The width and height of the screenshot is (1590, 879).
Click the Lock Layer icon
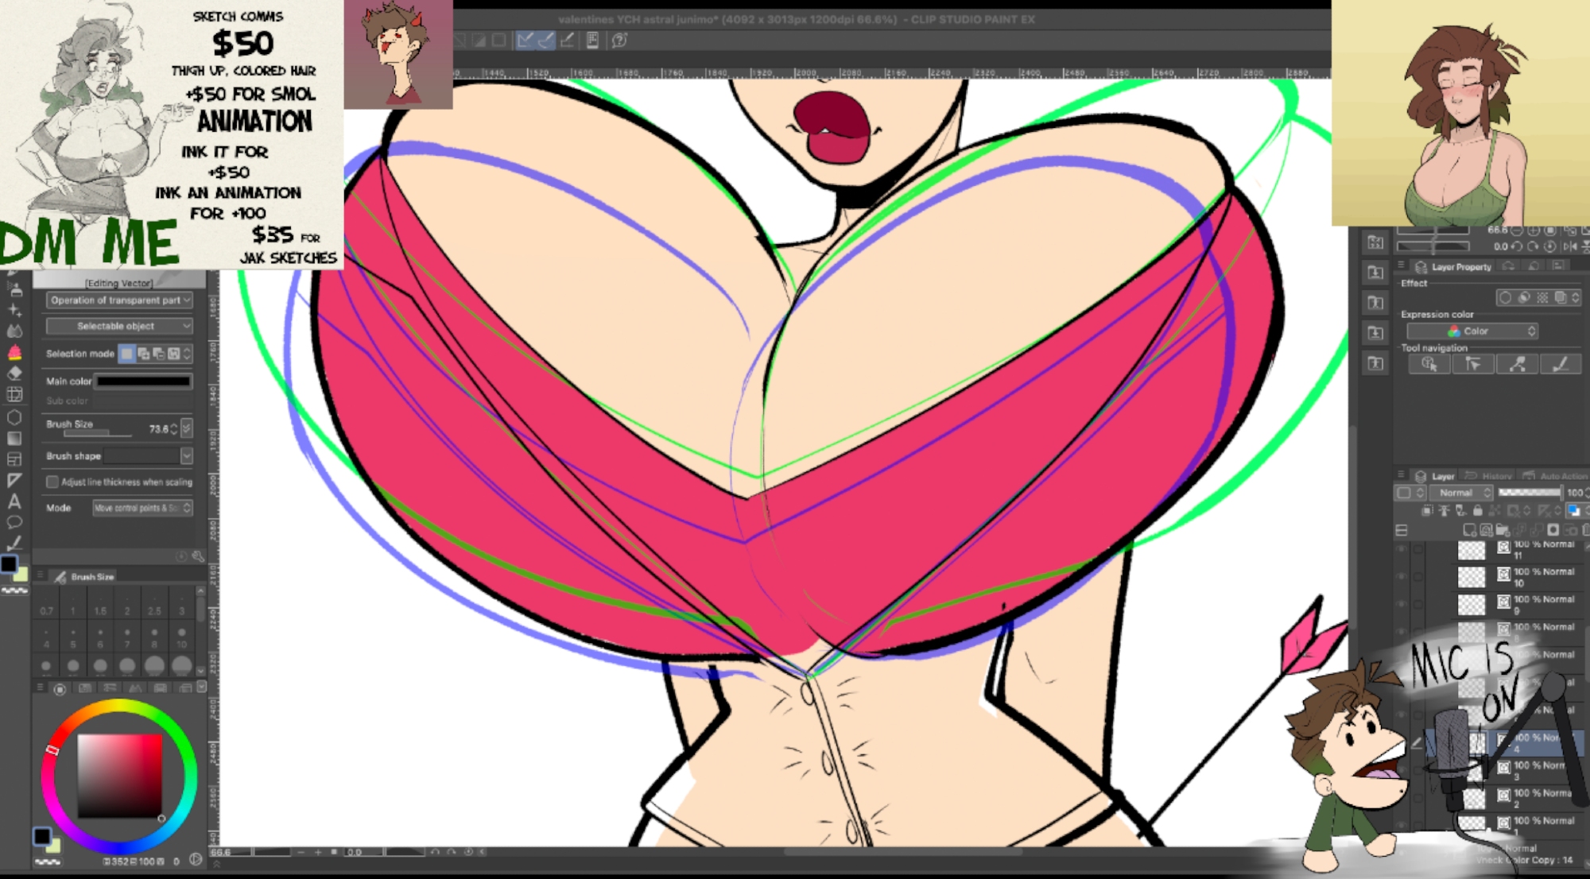coord(1477,511)
